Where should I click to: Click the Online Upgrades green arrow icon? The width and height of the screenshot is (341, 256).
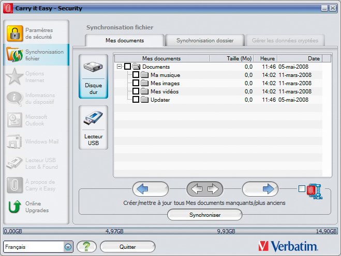14,207
